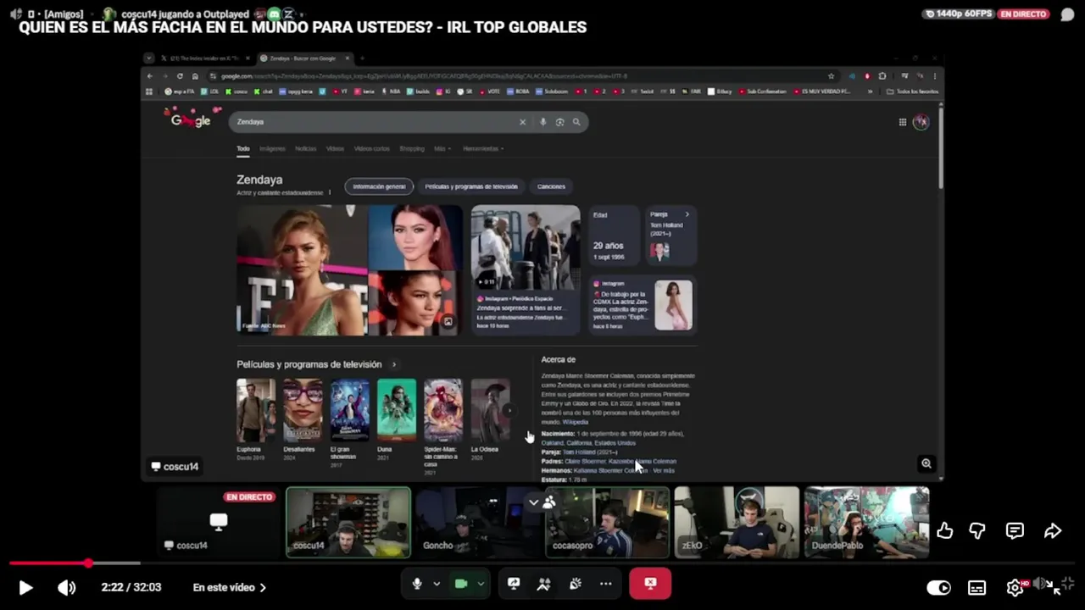
Task: Click Discord share screen icon
Action: 514,583
